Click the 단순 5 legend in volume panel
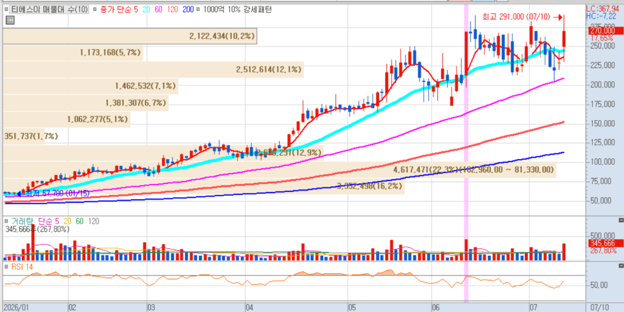This screenshot has width=624, height=312. (49, 222)
